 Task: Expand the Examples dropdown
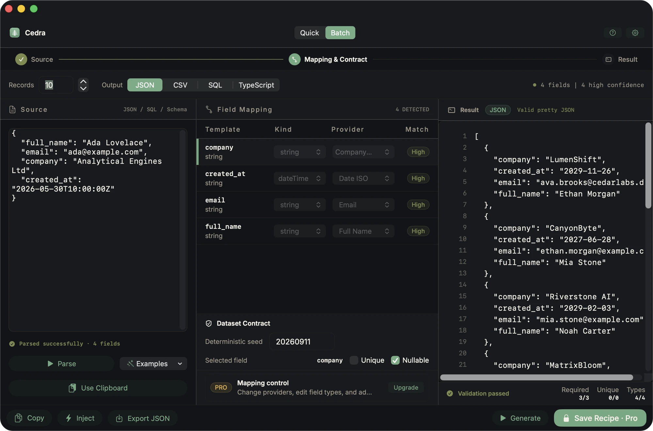pos(153,364)
